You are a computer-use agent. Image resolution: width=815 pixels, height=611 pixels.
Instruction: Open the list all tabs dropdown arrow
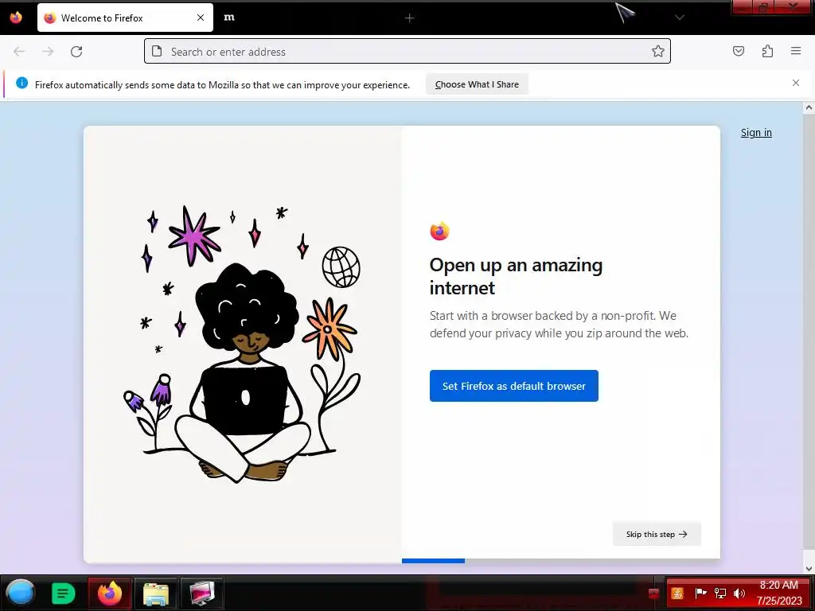(x=680, y=18)
